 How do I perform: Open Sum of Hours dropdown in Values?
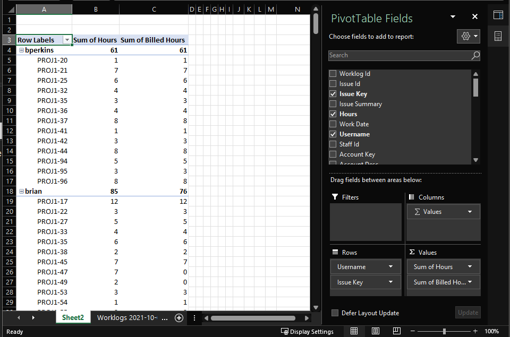pos(470,267)
